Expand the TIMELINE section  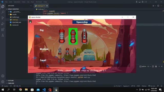pyautogui.click(x=10, y=83)
